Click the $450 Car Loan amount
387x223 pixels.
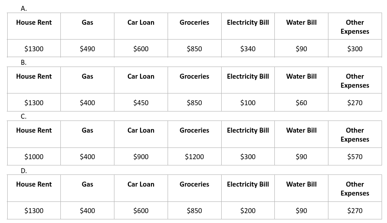pos(141,103)
